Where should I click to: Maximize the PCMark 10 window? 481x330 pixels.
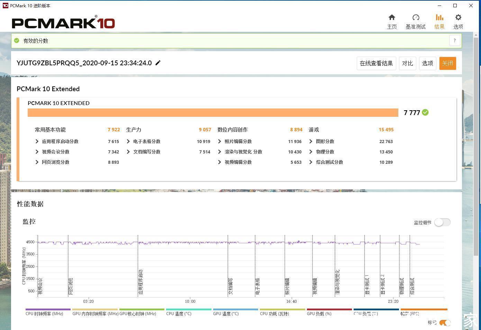455,6
